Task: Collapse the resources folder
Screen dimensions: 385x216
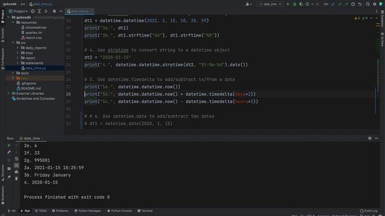Action: (13, 22)
